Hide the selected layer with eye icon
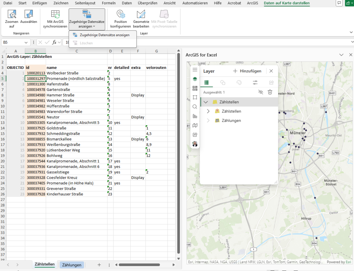Viewport: 354px width, 271px height. [261, 92]
